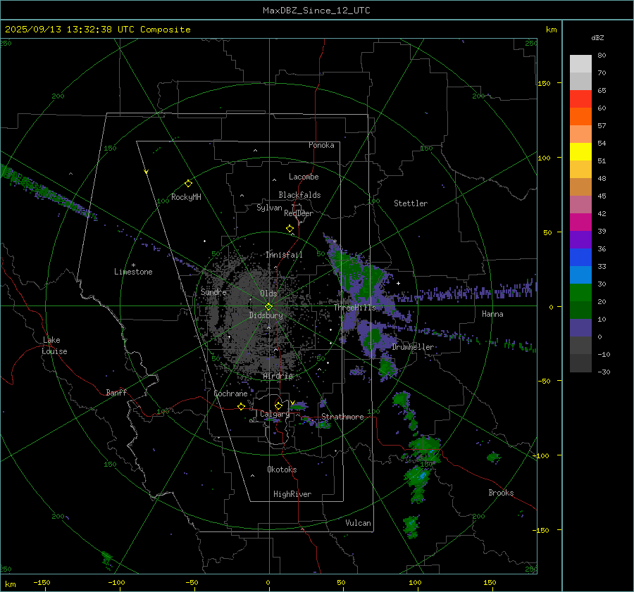Click the bottom axis 100 tick label
634x592 pixels.
[x=415, y=583]
